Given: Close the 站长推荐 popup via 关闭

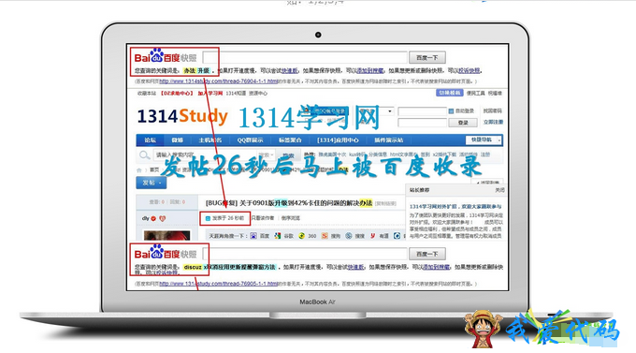Looking at the screenshot, I should click(x=499, y=190).
